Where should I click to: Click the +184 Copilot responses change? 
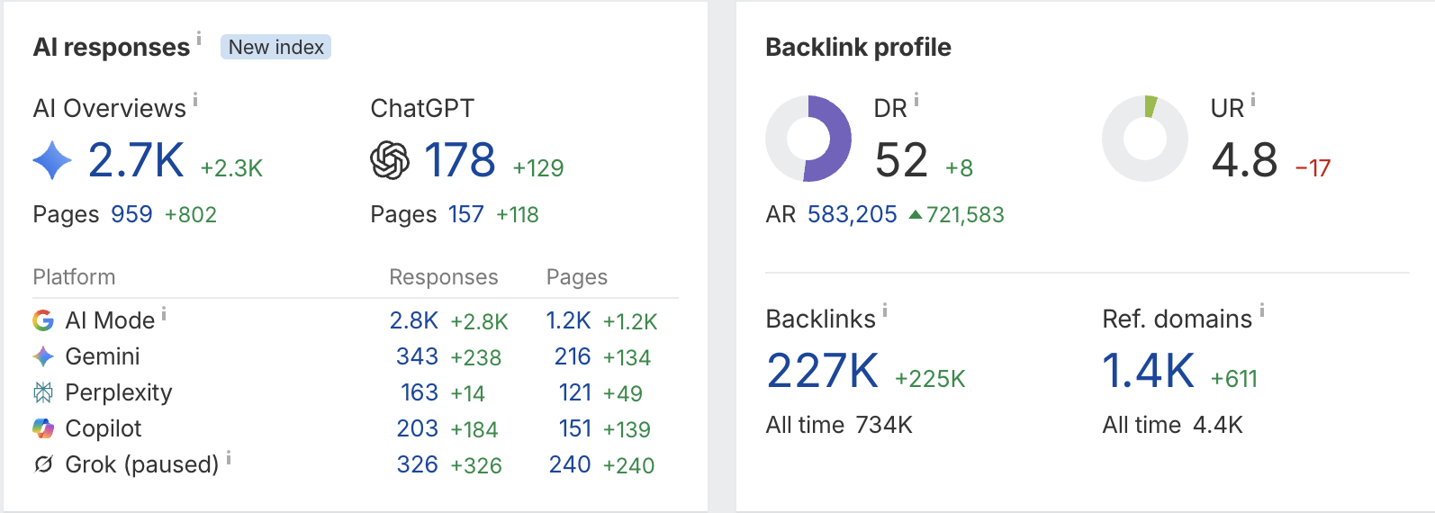pyautogui.click(x=474, y=429)
